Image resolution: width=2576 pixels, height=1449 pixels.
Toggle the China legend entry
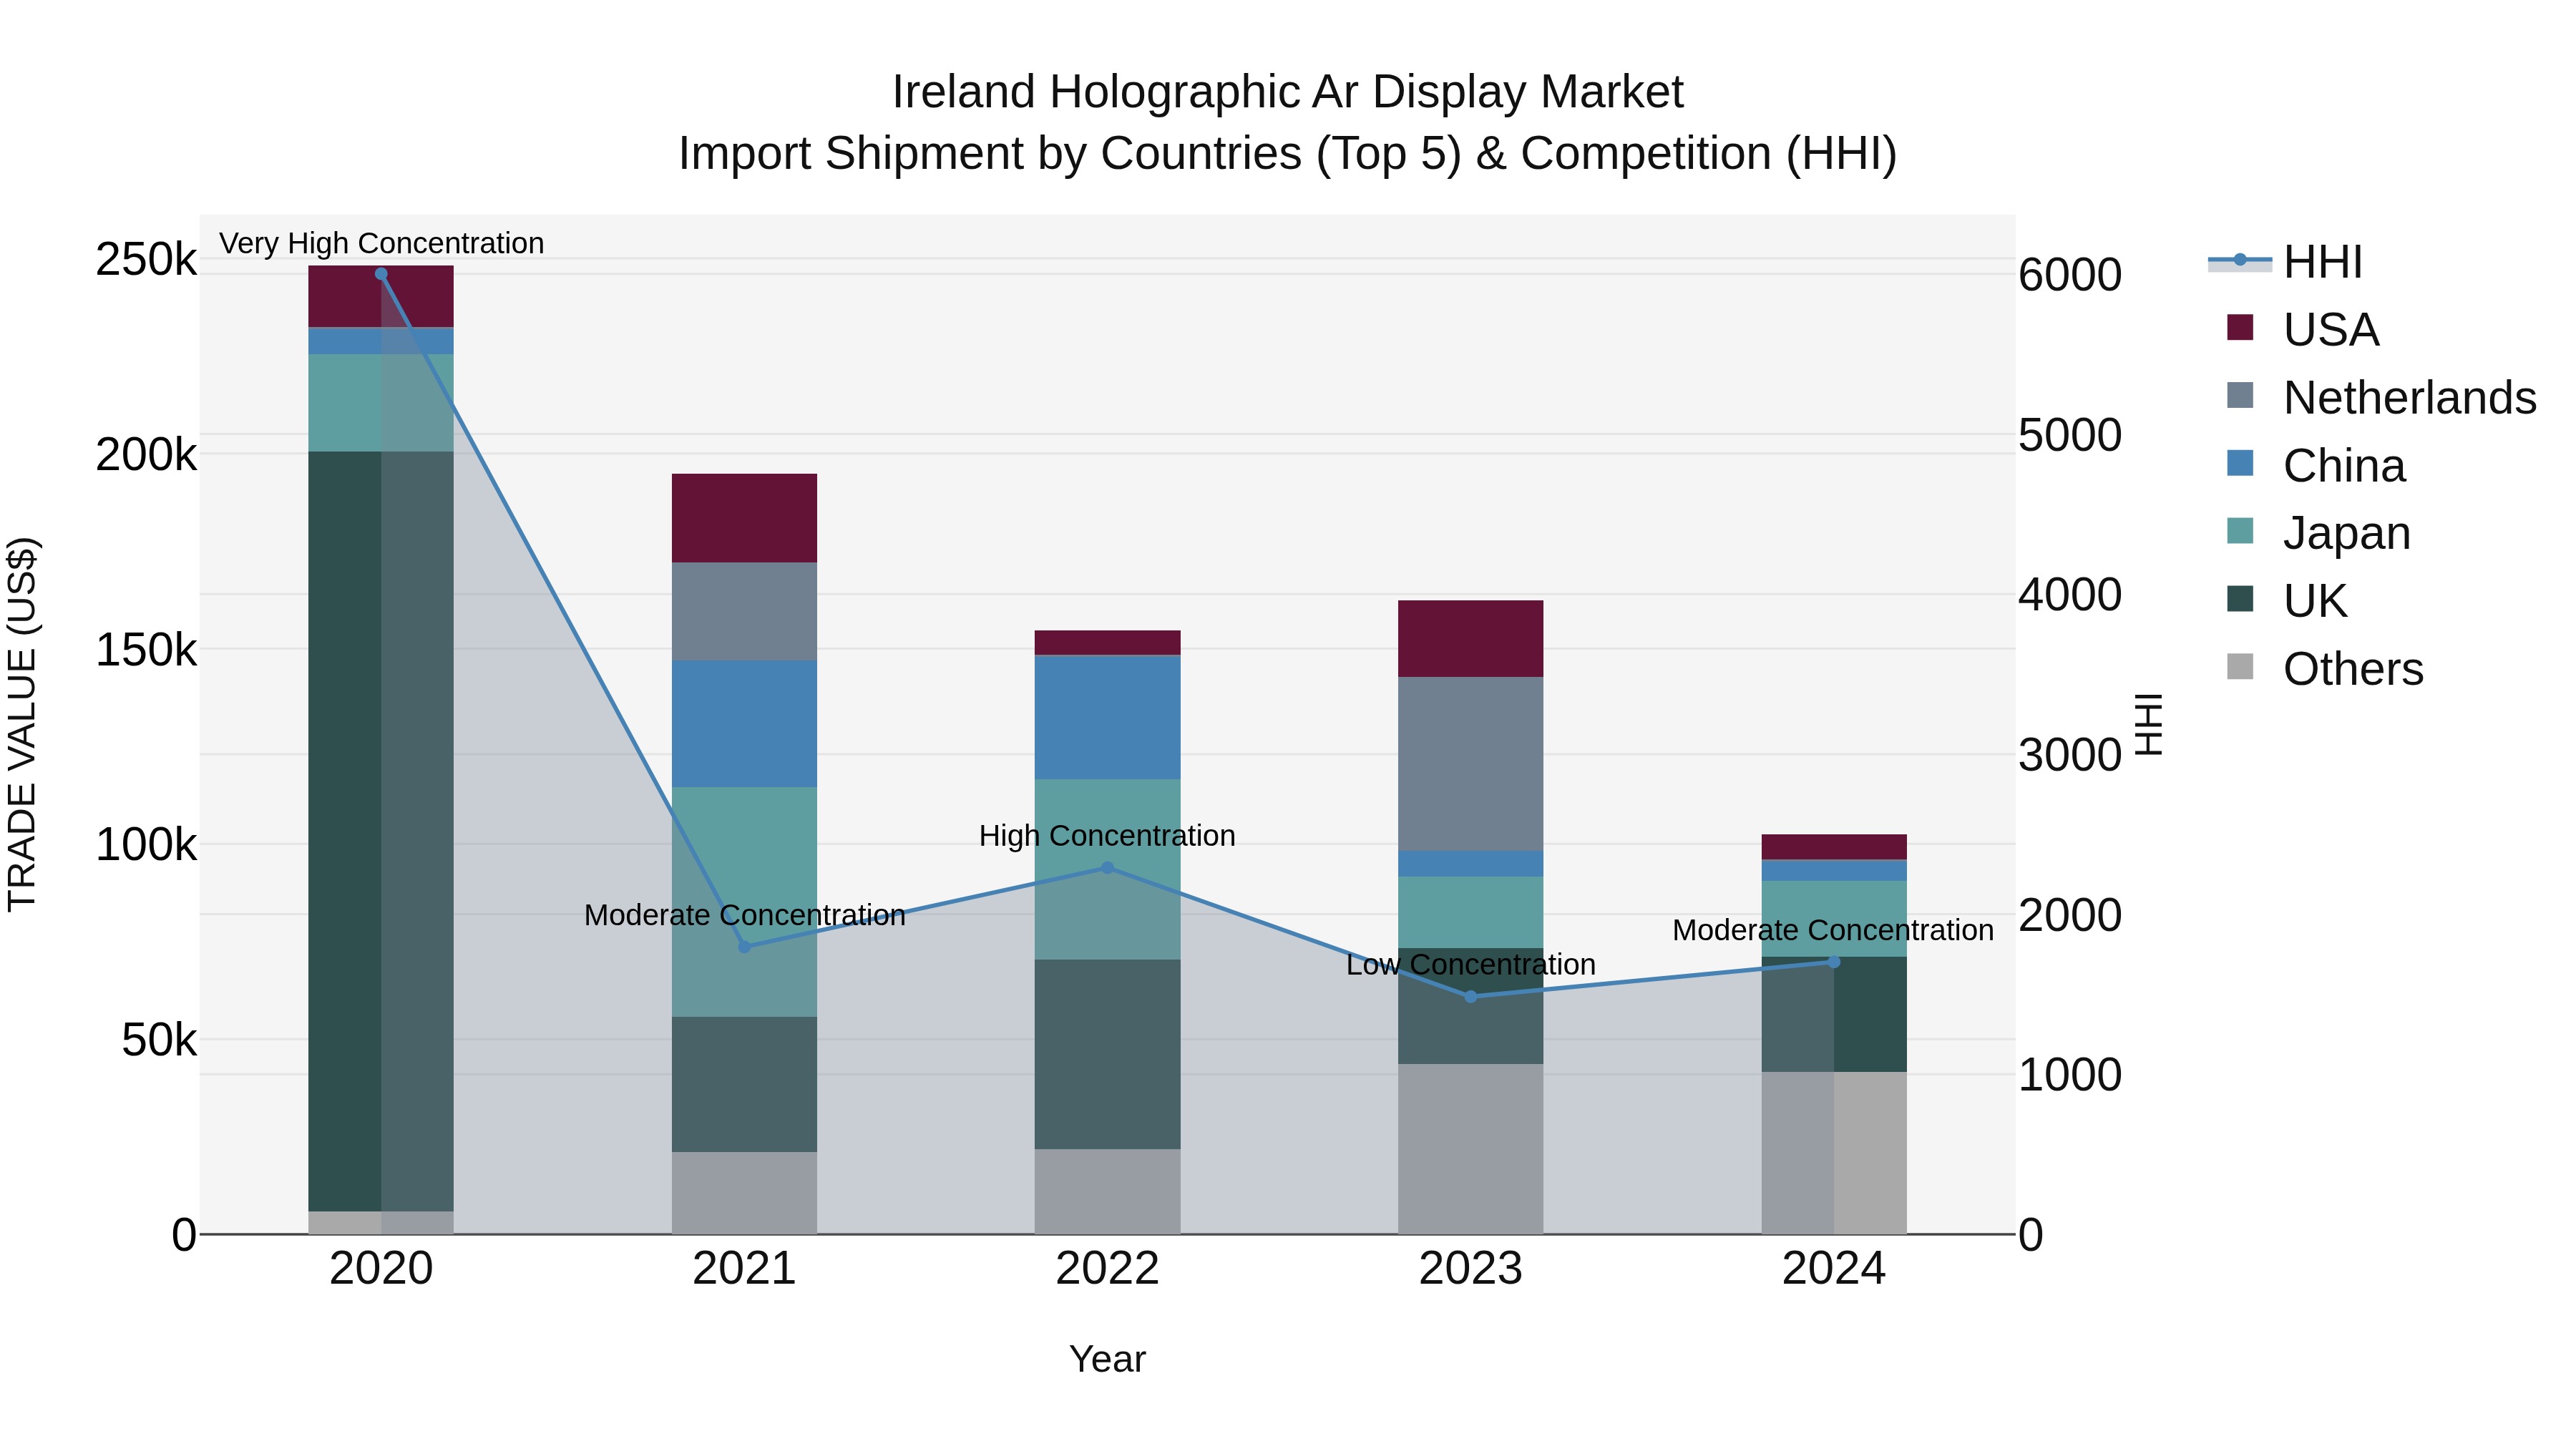(2316, 466)
